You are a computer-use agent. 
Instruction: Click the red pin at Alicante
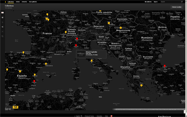coord(34,81)
